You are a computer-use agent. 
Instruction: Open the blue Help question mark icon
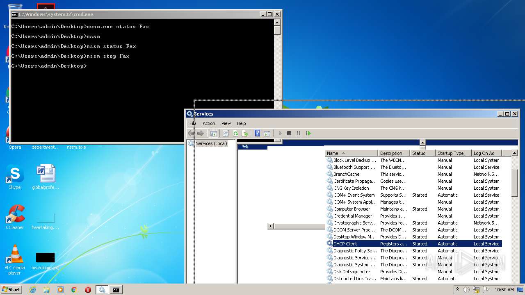pos(257,133)
